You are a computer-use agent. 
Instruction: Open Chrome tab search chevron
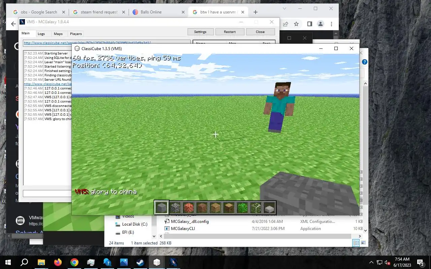point(285,8)
